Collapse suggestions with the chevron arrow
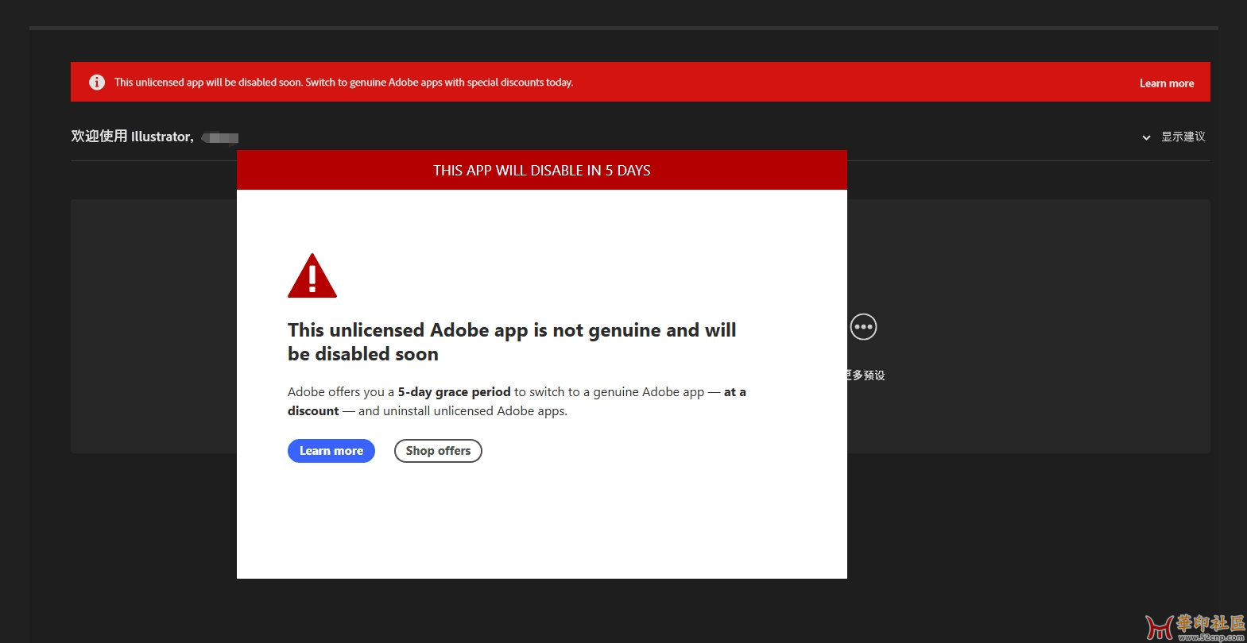Screen dimensions: 1247x643 click(1146, 137)
